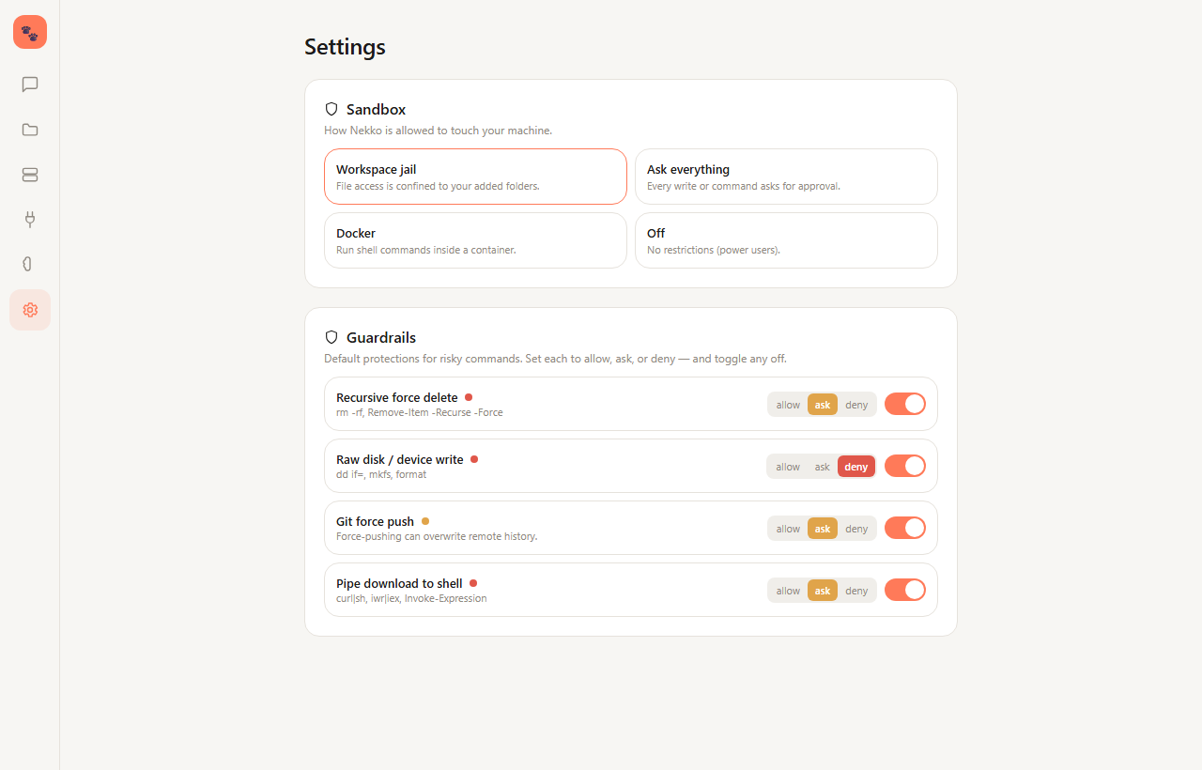Set Recursive force delete to deny
The width and height of the screenshot is (1202, 770).
[x=856, y=405]
